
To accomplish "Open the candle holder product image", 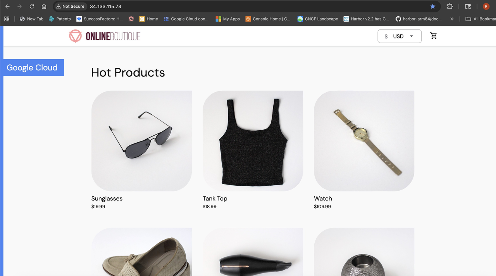I will (364, 252).
